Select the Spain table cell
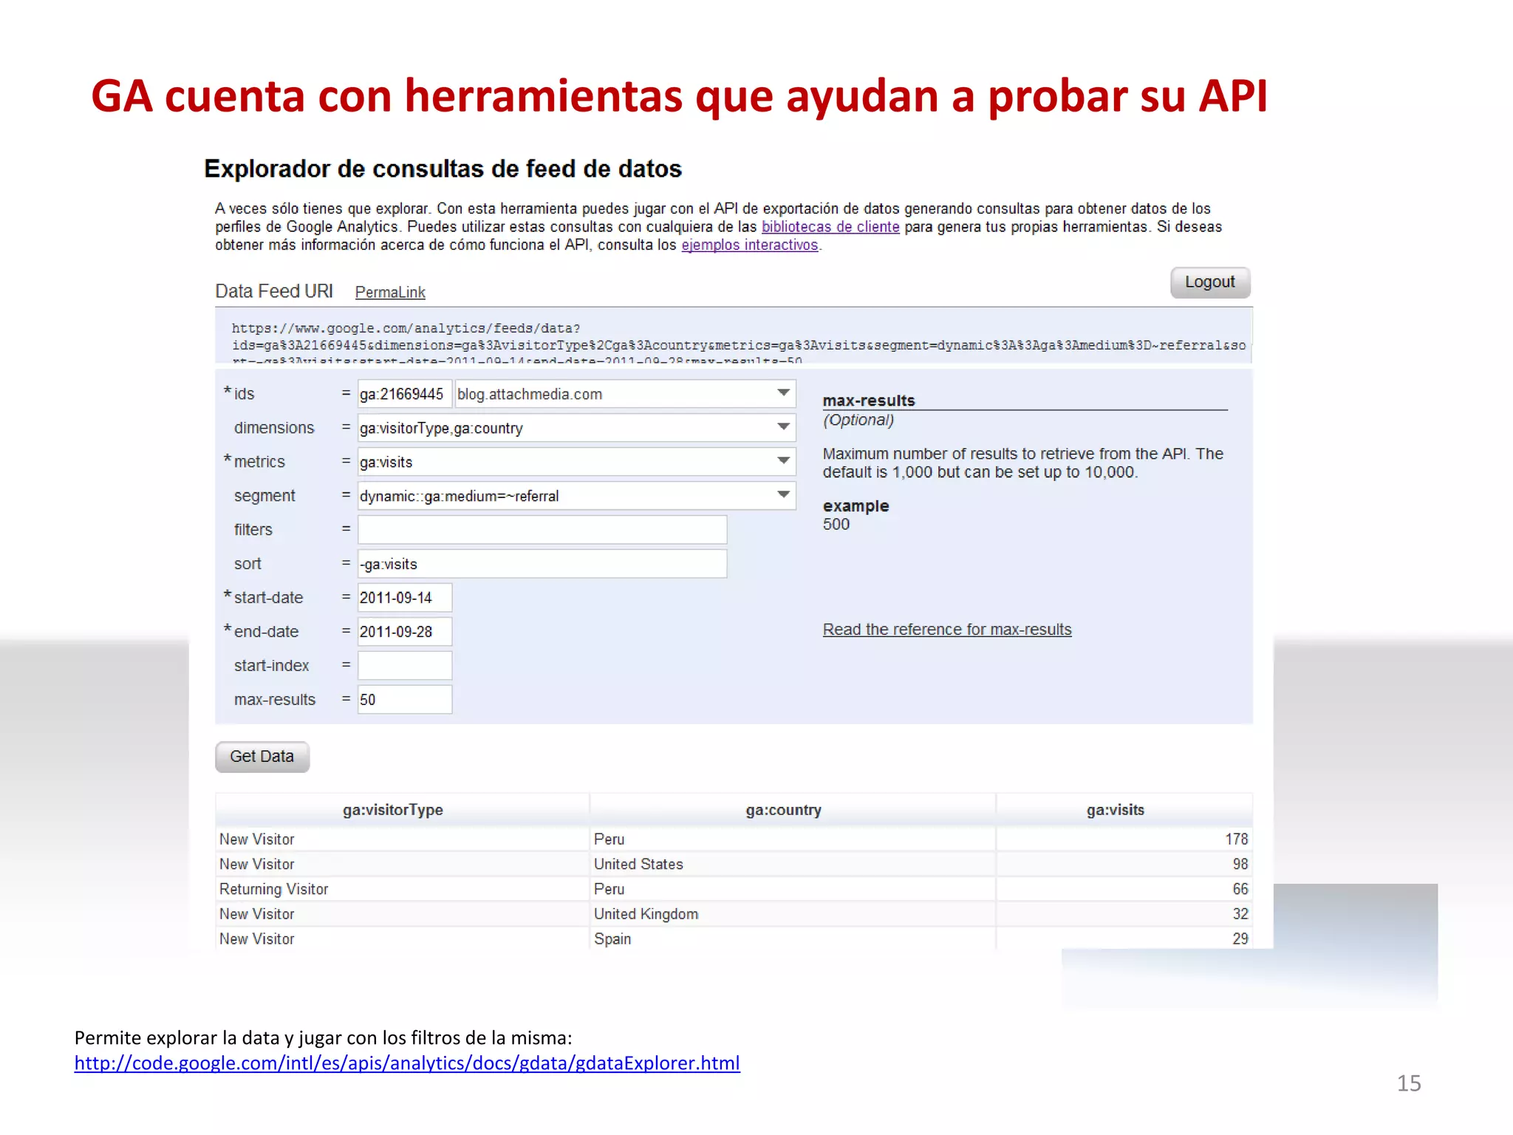 coord(793,939)
